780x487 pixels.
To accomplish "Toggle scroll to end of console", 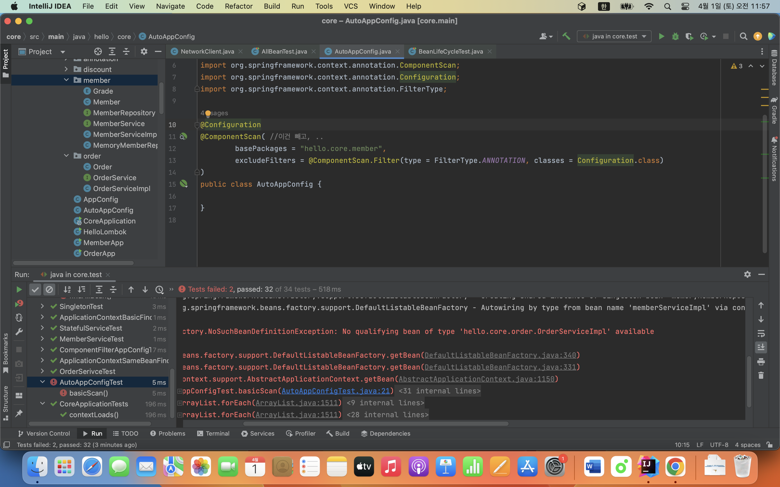I will coord(761,347).
